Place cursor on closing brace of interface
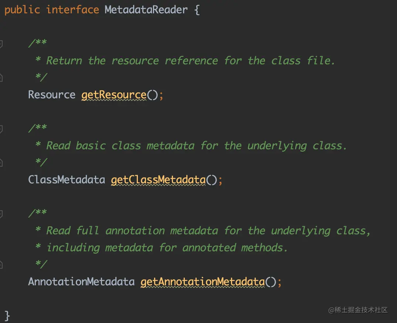The width and height of the screenshot is (397, 323). point(7,316)
